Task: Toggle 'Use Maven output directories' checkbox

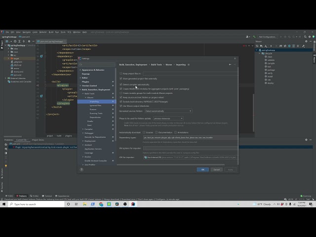Action: point(120,106)
